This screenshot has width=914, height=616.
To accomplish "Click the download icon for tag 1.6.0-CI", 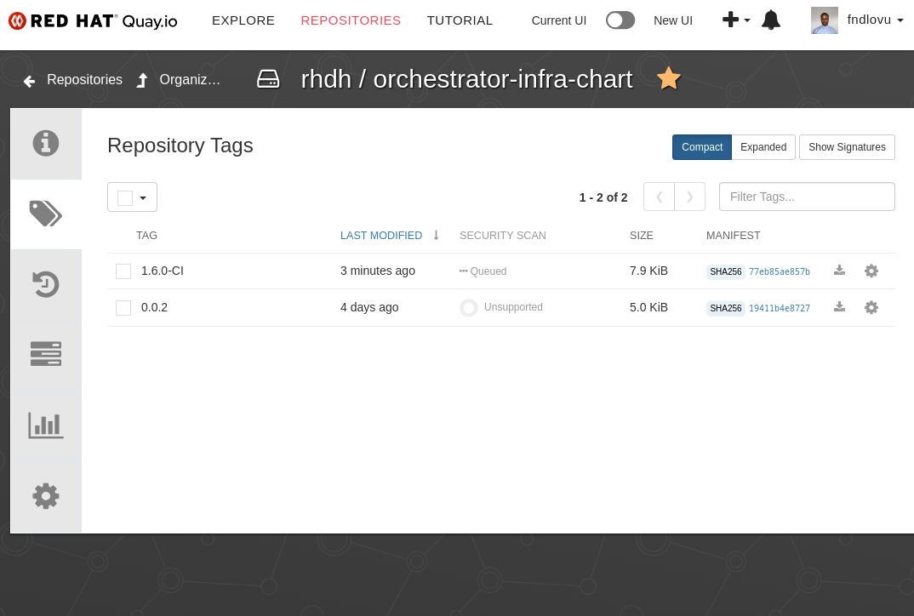I will [x=839, y=271].
